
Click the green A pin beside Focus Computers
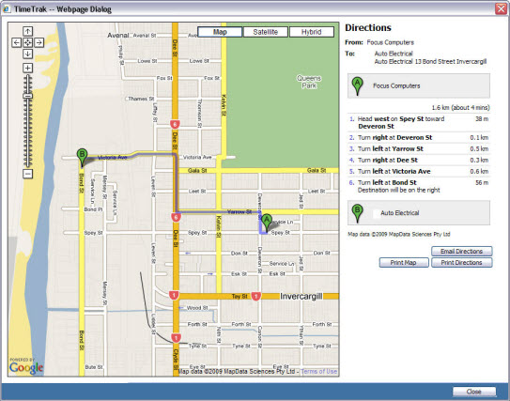358,85
